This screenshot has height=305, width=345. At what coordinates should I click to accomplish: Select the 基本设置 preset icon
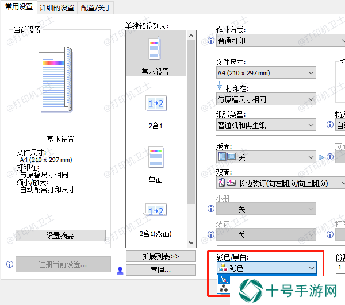point(155,49)
